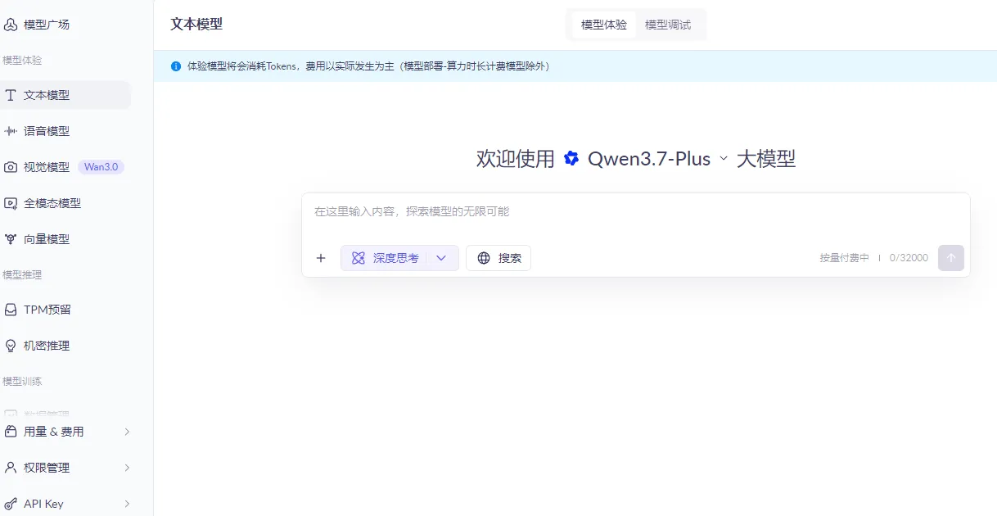This screenshot has height=516, width=997.
Task: Click the 语音模型 waveform icon
Action: coord(11,131)
